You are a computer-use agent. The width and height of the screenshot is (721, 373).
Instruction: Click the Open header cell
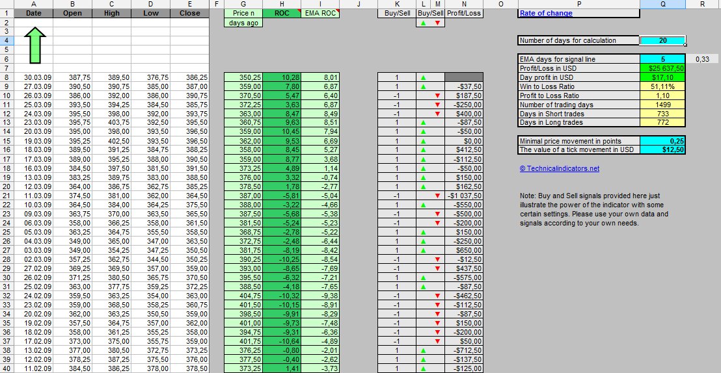tap(72, 13)
